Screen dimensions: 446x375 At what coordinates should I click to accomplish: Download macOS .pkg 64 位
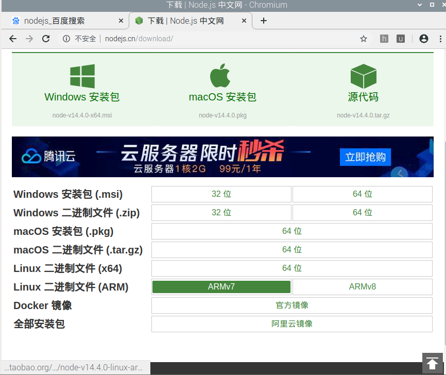pyautogui.click(x=292, y=231)
